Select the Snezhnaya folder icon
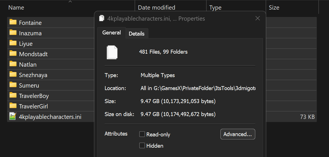This screenshot has height=157, width=329. [13, 75]
